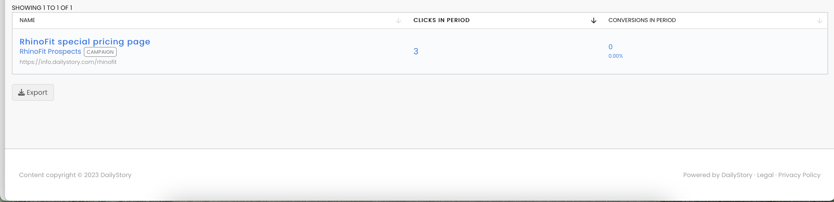Select the CLICKS IN PERIOD column header

[441, 20]
